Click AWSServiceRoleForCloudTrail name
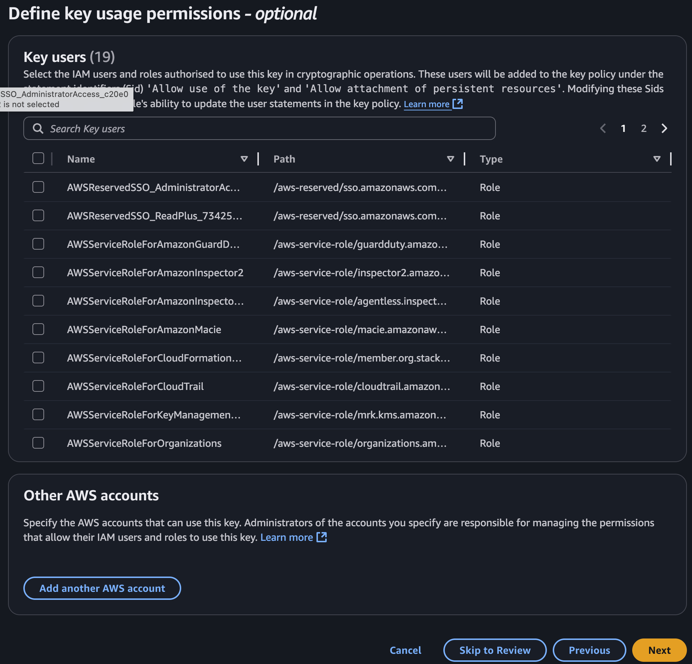The image size is (692, 664). (135, 386)
